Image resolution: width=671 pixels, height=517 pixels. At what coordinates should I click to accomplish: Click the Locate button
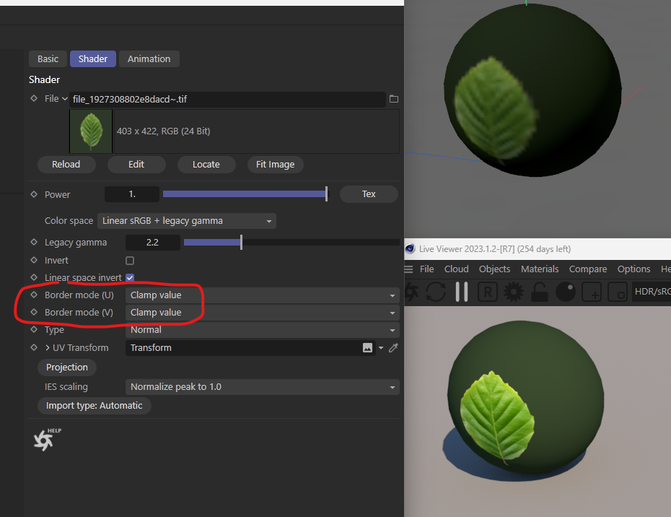click(x=206, y=165)
